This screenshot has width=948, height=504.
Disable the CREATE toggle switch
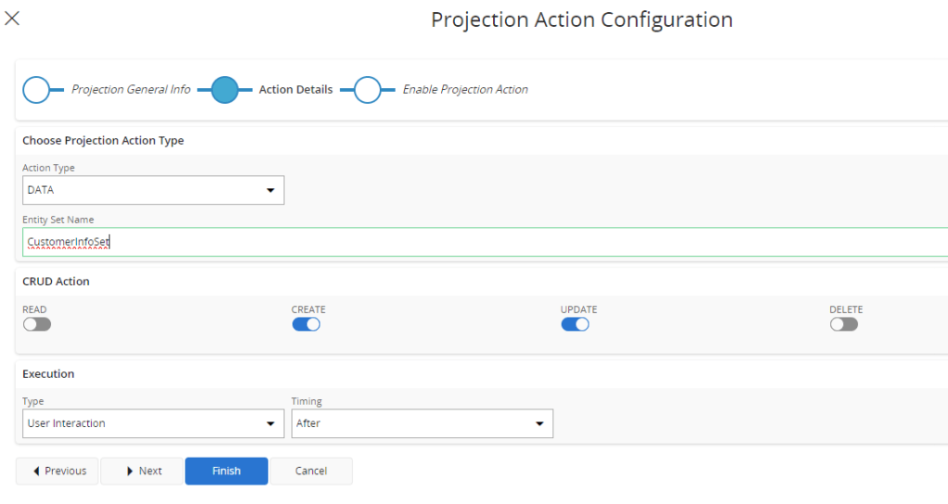306,324
